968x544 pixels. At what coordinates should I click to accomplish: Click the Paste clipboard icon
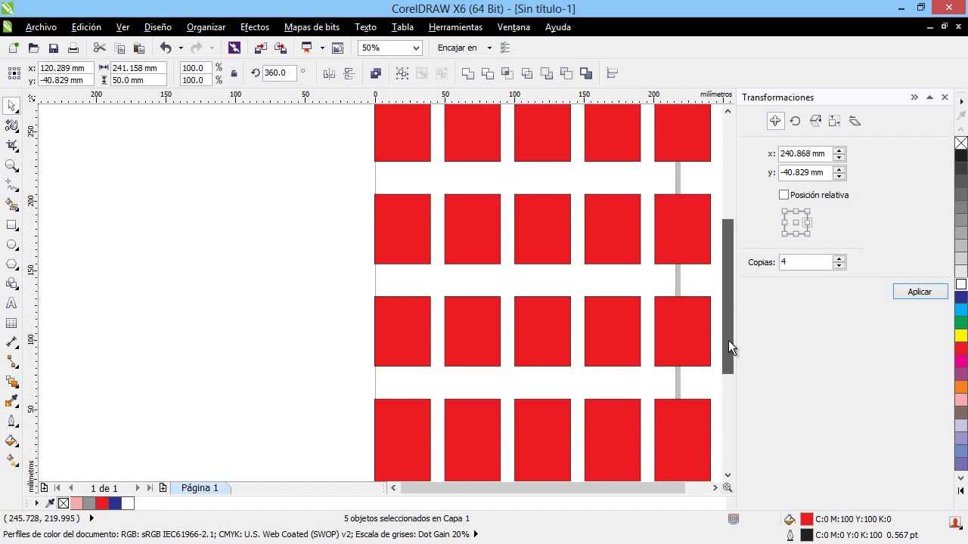[x=138, y=48]
